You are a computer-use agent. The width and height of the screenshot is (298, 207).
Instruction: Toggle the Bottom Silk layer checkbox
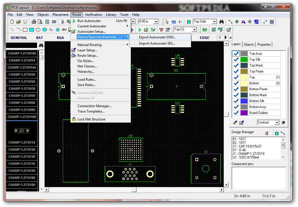236,101
